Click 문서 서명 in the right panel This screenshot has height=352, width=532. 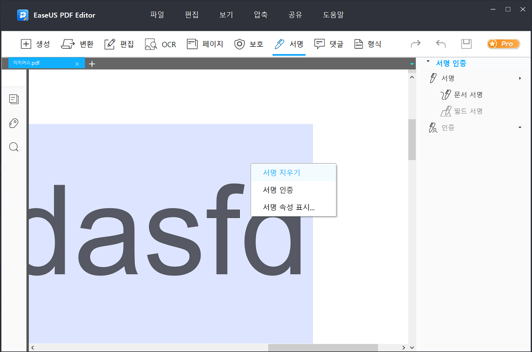pyautogui.click(x=468, y=95)
